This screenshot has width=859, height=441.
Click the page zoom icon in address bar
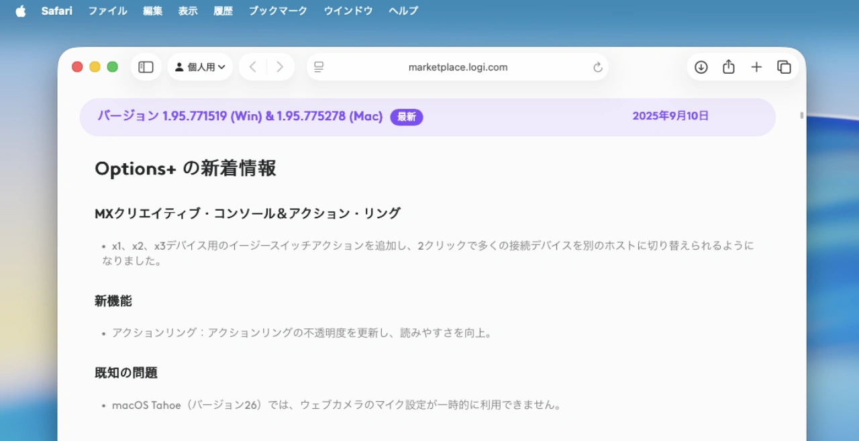318,66
